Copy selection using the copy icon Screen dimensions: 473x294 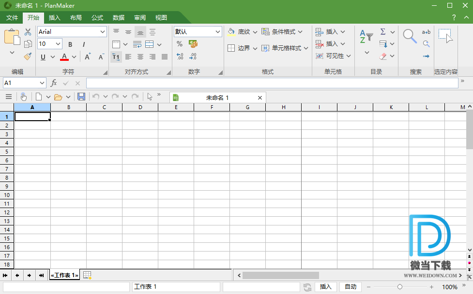tap(28, 44)
